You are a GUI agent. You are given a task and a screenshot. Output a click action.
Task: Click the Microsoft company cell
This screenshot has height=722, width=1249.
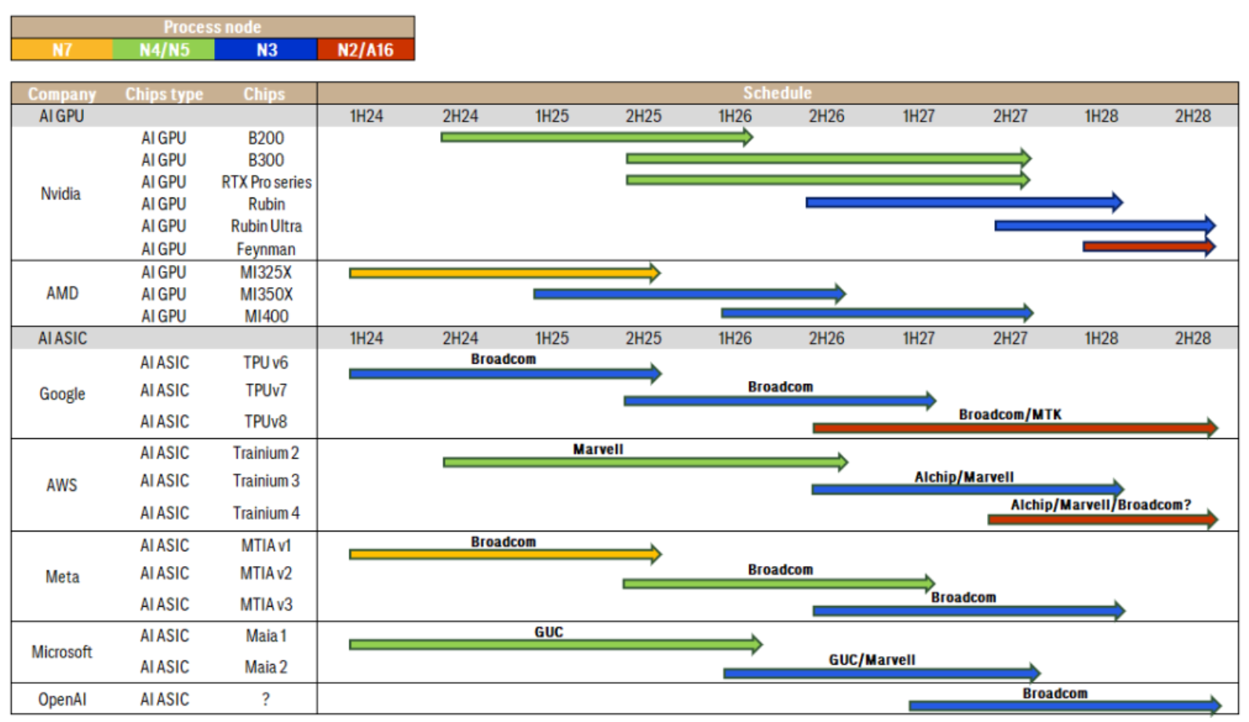coord(62,652)
